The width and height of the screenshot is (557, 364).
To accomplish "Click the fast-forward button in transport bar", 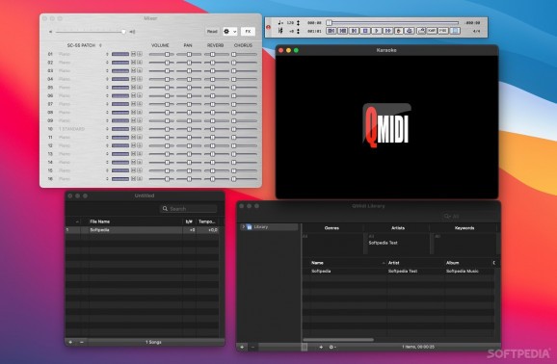I will [387, 31].
